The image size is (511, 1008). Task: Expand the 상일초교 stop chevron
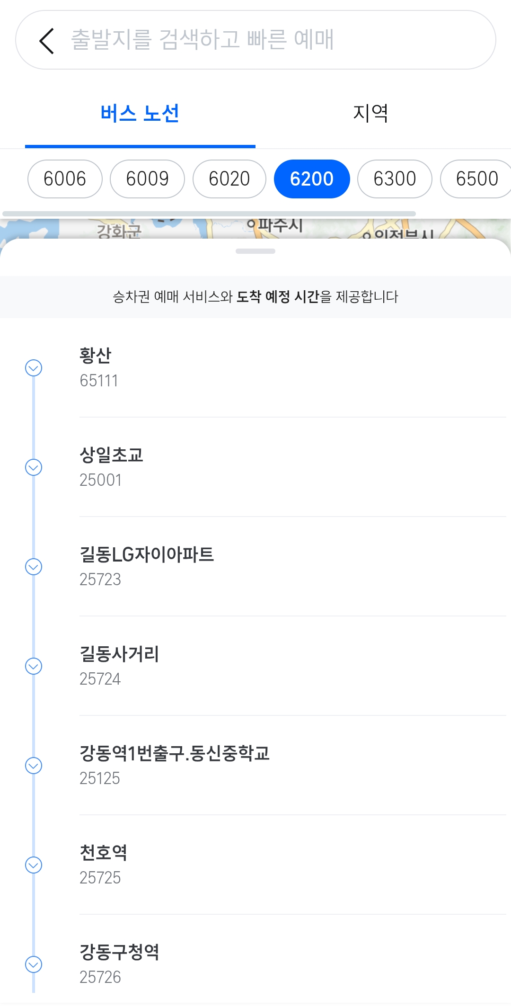tap(34, 467)
